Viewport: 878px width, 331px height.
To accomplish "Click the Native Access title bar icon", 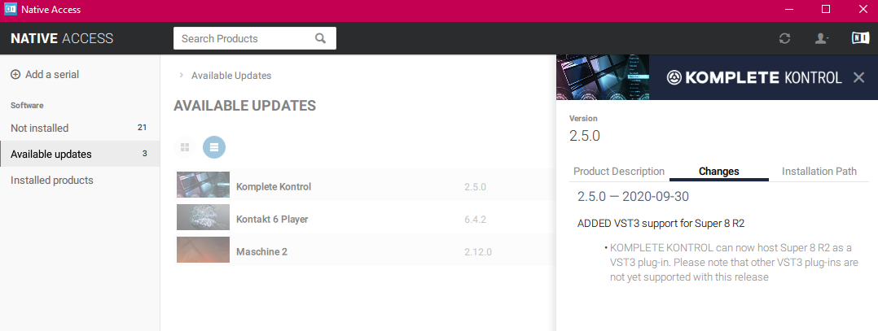I will [x=12, y=10].
